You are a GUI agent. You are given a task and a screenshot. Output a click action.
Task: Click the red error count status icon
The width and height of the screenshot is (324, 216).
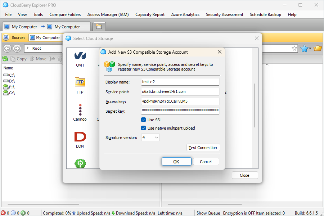(x=3, y=213)
